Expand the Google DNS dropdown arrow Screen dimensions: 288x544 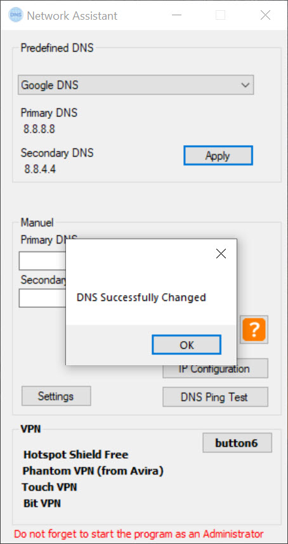[245, 85]
